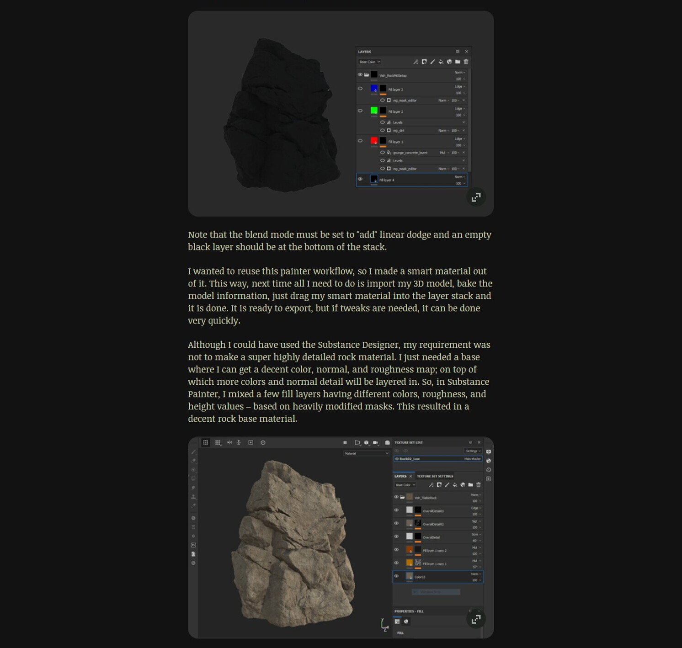Click the pause engine icon above the viewport
Viewport: 682px width, 648px height.
[x=345, y=443]
